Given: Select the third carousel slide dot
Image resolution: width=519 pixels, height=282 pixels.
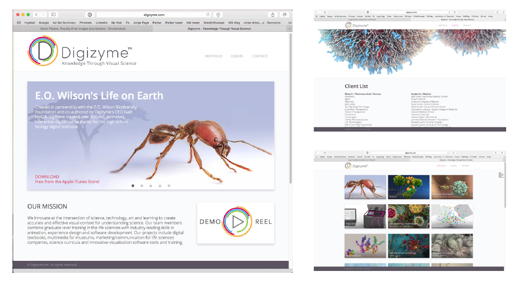Looking at the screenshot, I should [150, 186].
